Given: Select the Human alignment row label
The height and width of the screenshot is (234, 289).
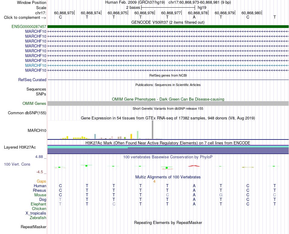Looking at the screenshot, I should coord(40,186).
